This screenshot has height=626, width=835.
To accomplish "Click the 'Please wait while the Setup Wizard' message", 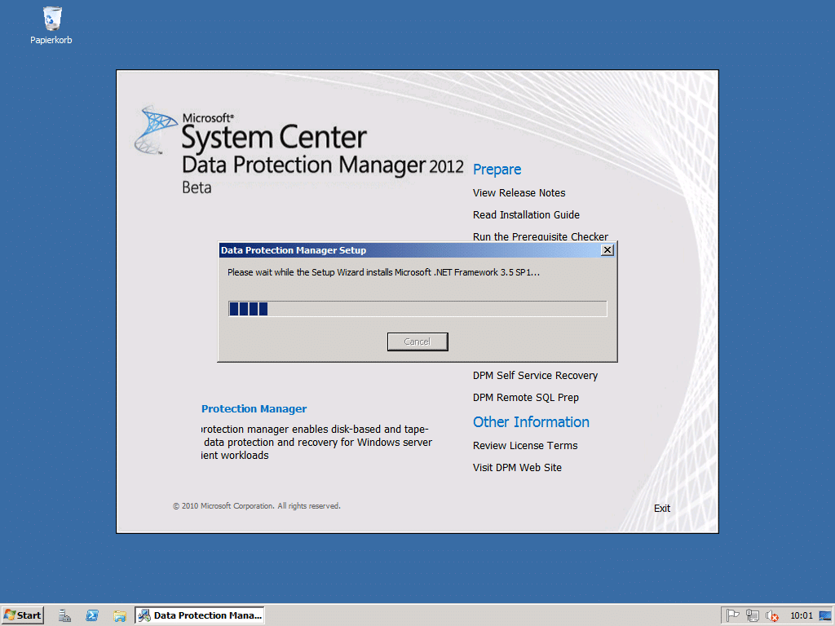I will [x=383, y=272].
